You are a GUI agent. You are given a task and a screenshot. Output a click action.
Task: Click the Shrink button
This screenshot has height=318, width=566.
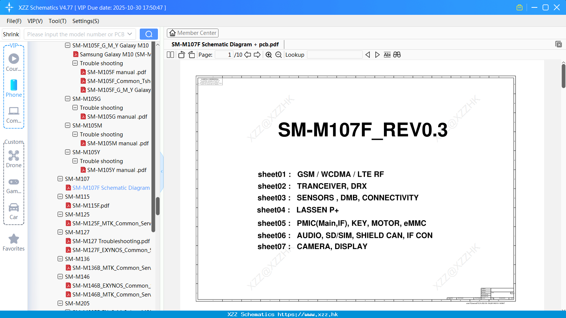pyautogui.click(x=11, y=34)
